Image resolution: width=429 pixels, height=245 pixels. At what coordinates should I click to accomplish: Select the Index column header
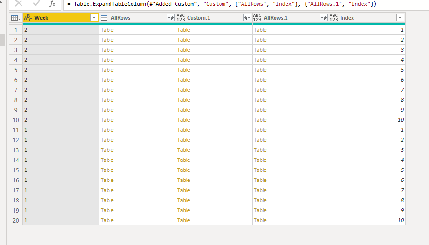[367, 18]
